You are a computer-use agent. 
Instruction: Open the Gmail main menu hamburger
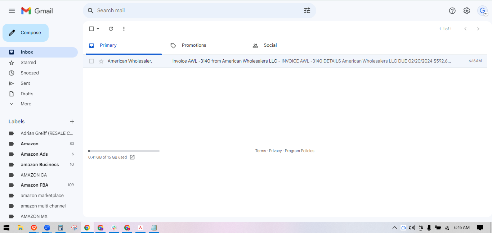pyautogui.click(x=12, y=11)
